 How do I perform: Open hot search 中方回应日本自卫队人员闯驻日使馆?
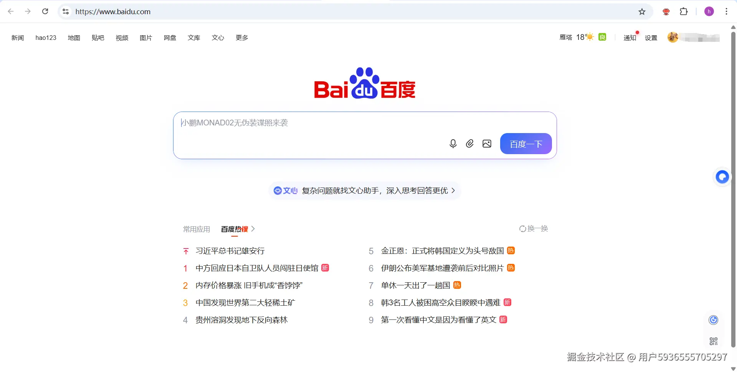257,268
